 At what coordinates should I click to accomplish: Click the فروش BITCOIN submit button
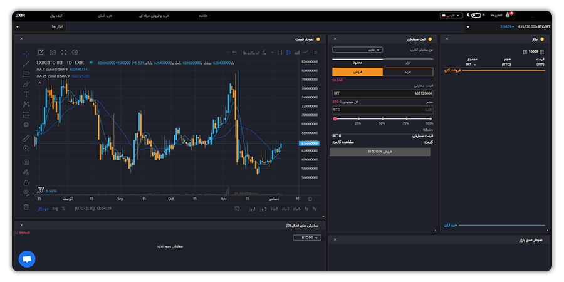[380, 152]
